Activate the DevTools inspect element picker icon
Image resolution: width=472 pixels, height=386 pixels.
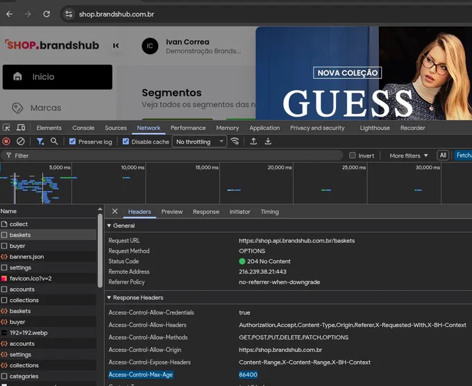click(6, 128)
